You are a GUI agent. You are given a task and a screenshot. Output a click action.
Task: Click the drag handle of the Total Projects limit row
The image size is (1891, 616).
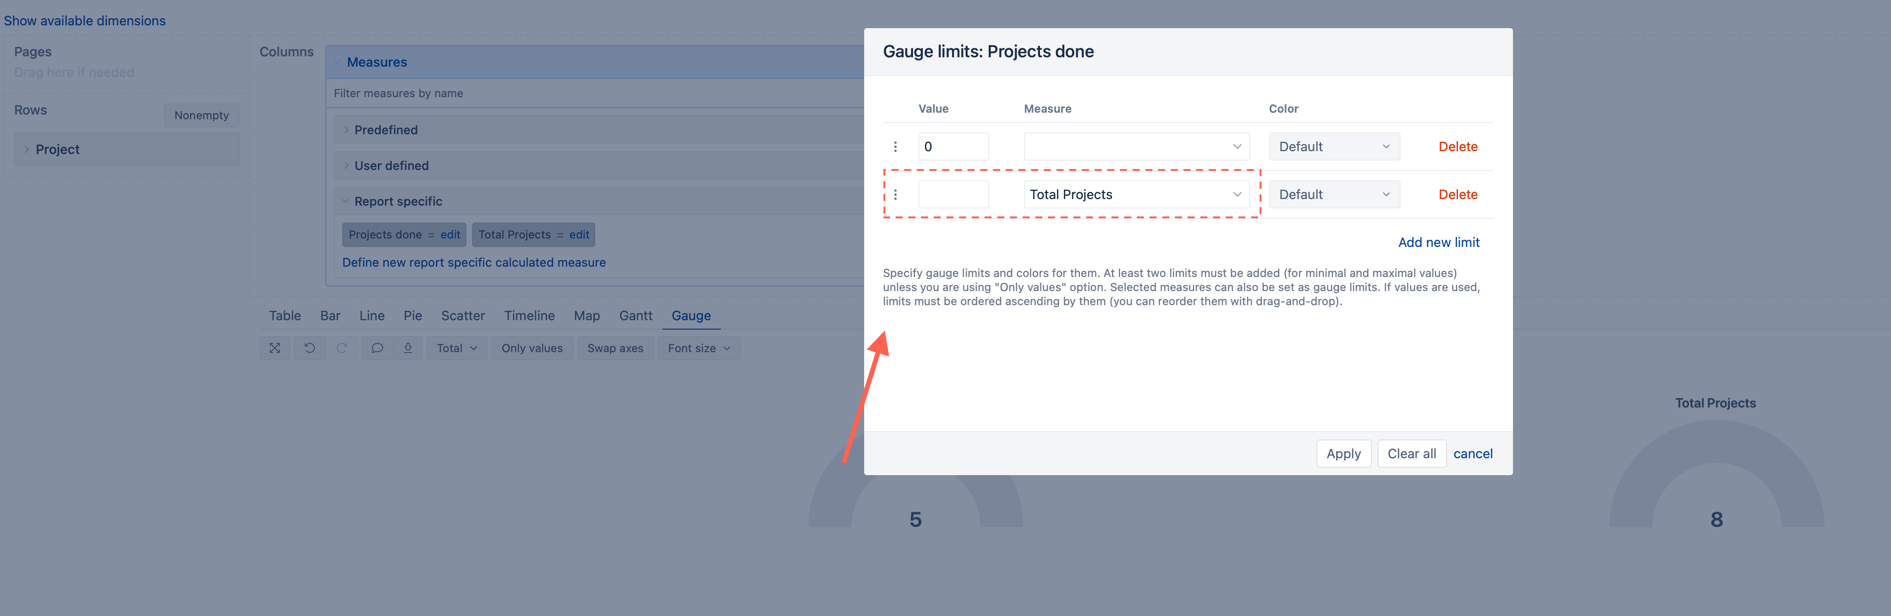(x=895, y=194)
